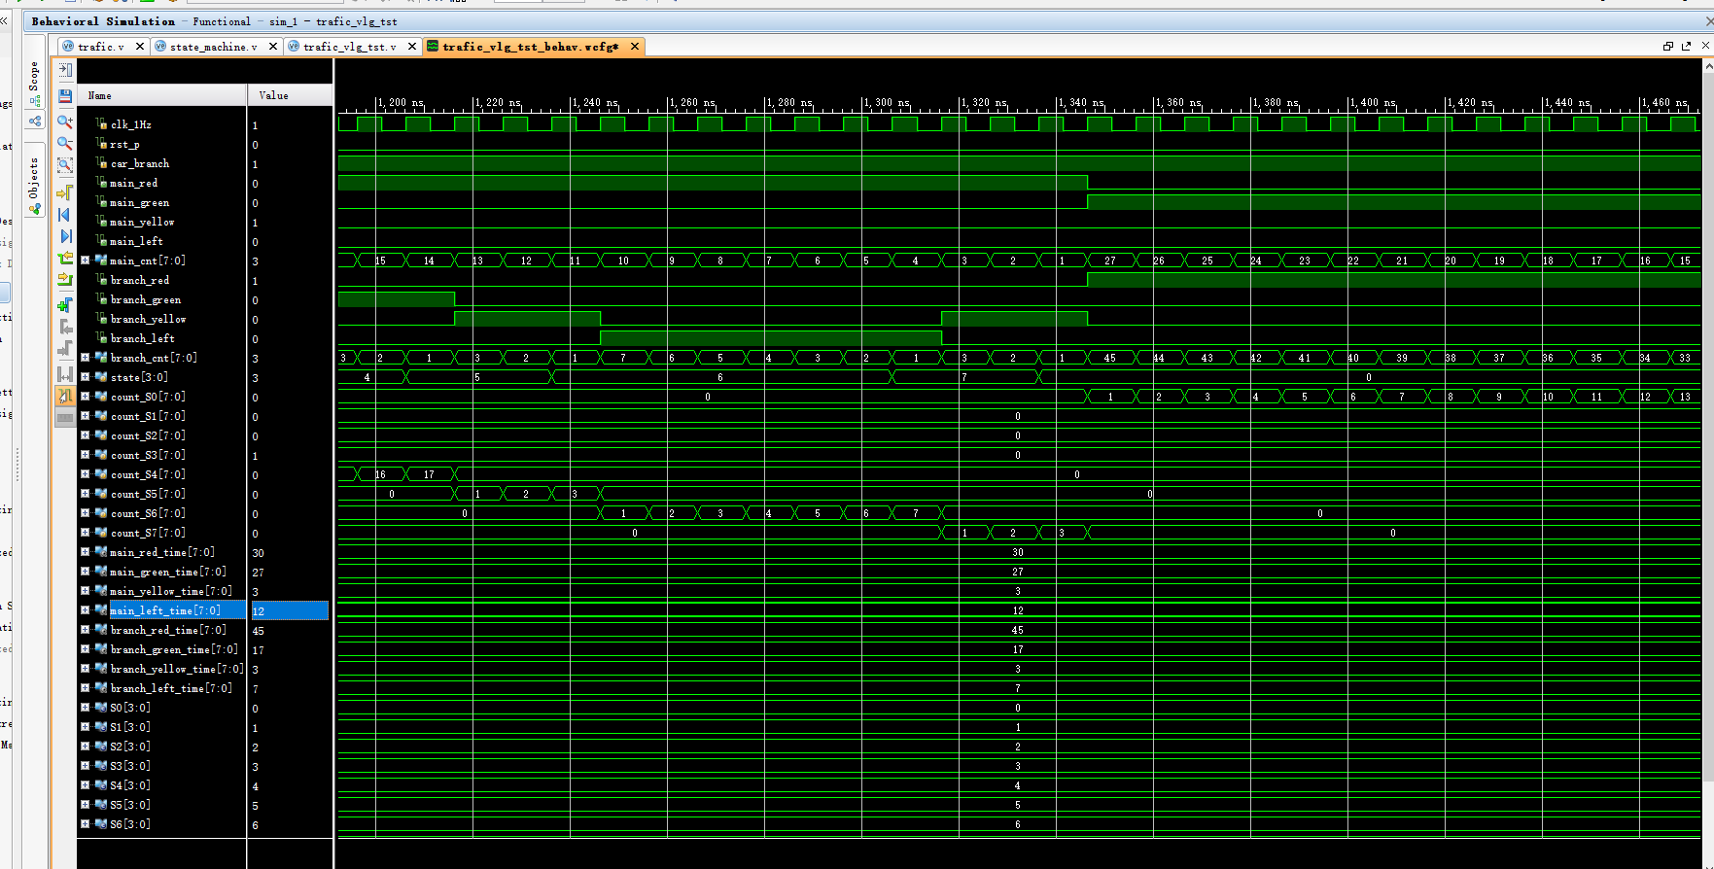The height and width of the screenshot is (869, 1714).
Task: Jump to time zero with Go to Beginning icon
Action: pos(65,214)
